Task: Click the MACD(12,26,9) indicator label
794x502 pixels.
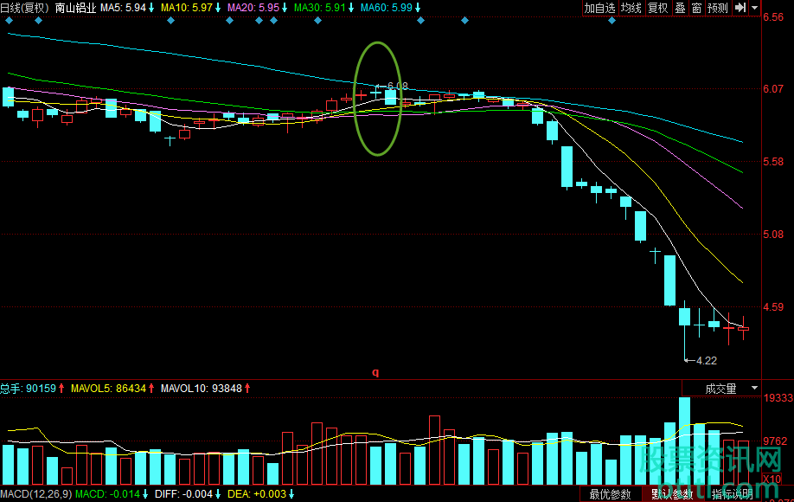Action: pos(36,494)
